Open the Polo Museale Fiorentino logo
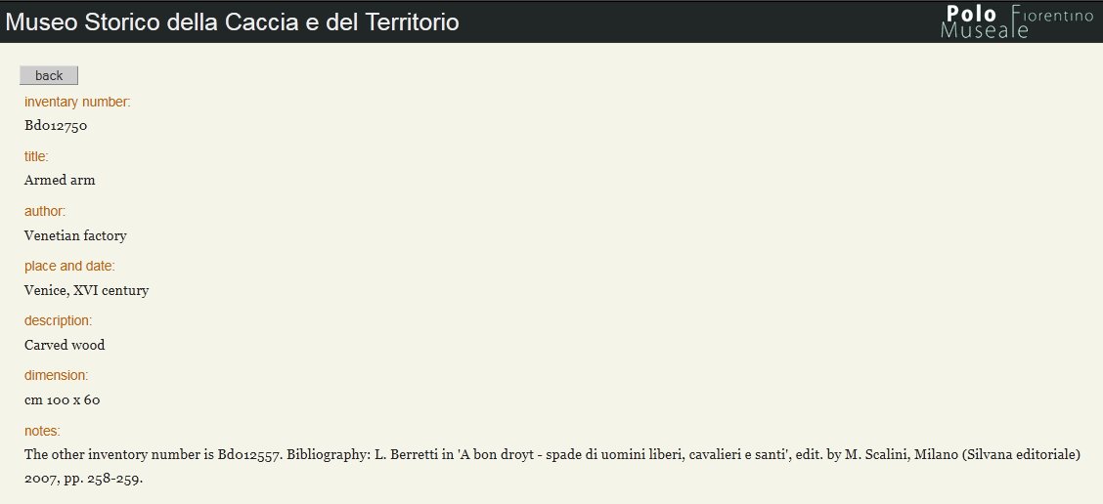This screenshot has width=1103, height=504. coord(1017,21)
